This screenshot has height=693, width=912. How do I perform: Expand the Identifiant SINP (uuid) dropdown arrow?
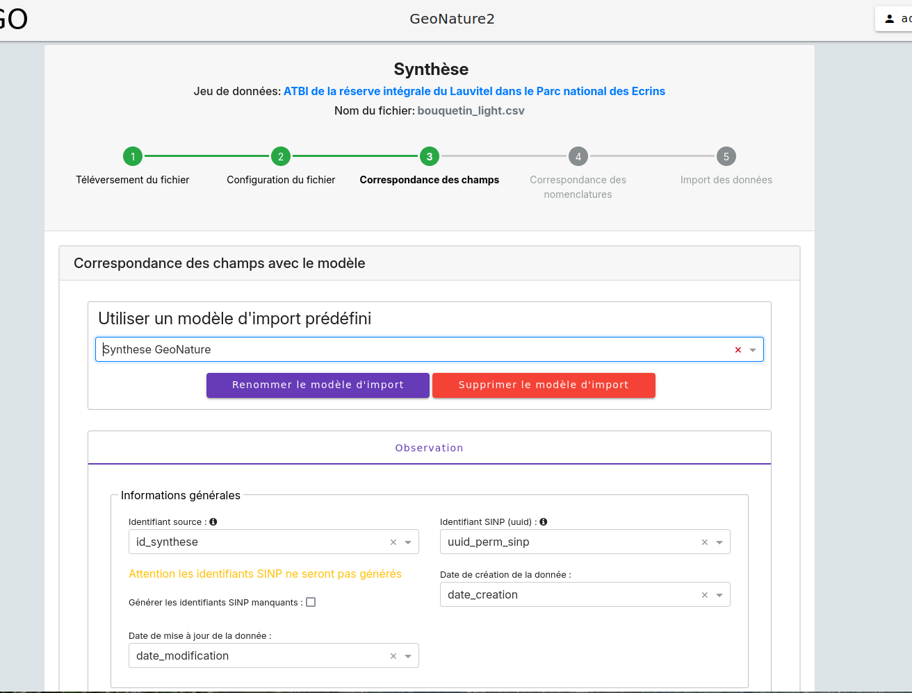click(719, 542)
